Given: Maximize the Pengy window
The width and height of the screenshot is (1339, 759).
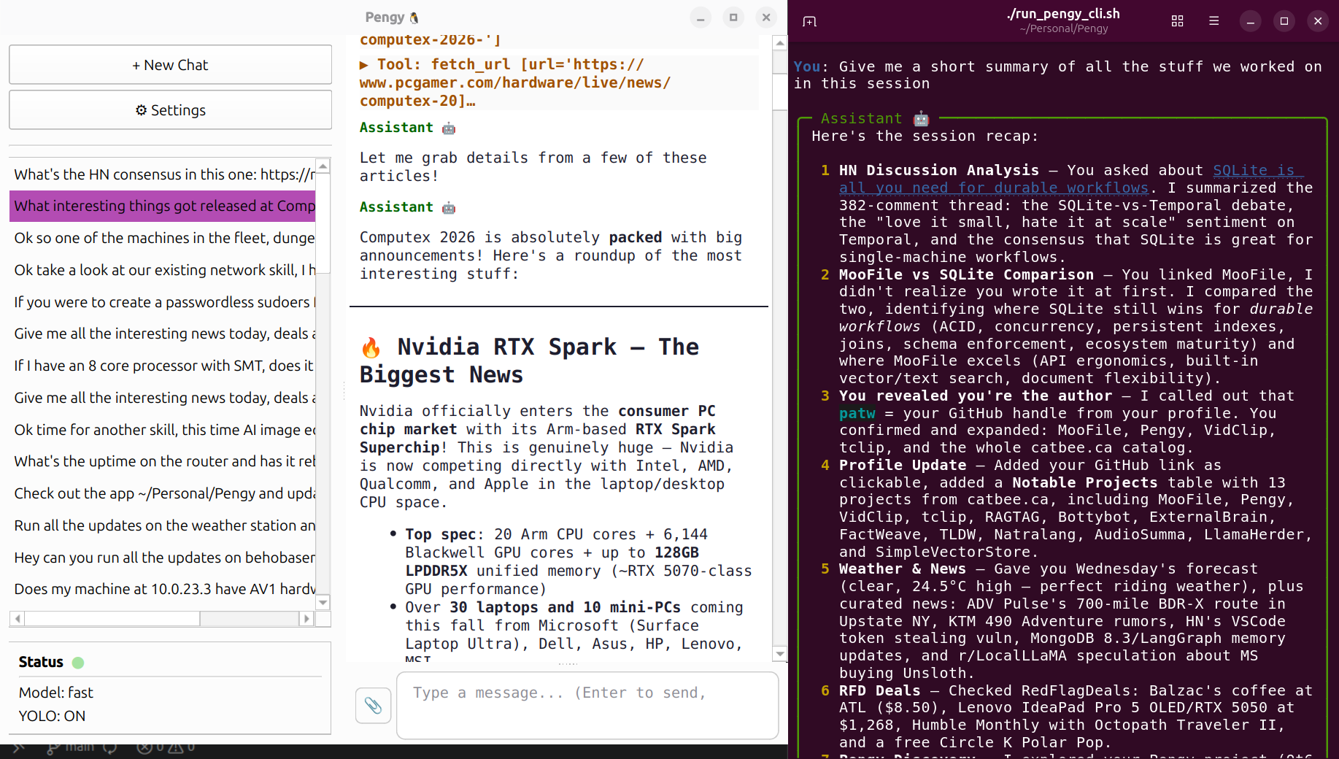Looking at the screenshot, I should tap(733, 18).
